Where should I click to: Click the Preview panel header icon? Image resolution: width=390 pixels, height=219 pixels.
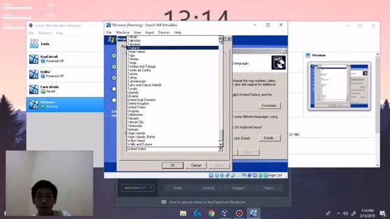coord(308,55)
